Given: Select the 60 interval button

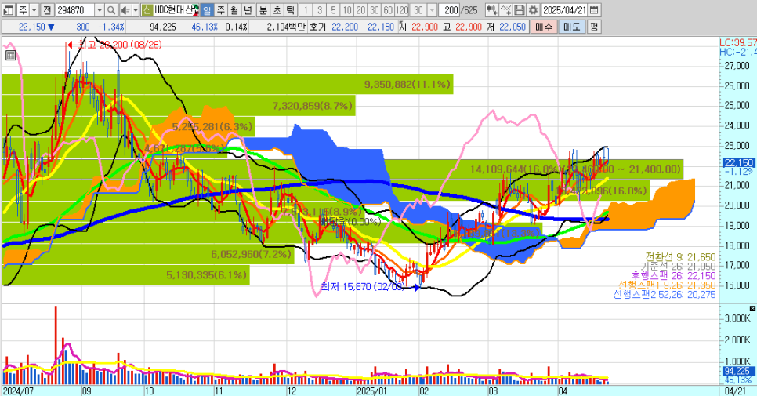Looking at the screenshot, I should (x=388, y=9).
